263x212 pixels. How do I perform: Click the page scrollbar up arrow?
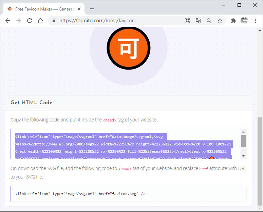(260, 30)
